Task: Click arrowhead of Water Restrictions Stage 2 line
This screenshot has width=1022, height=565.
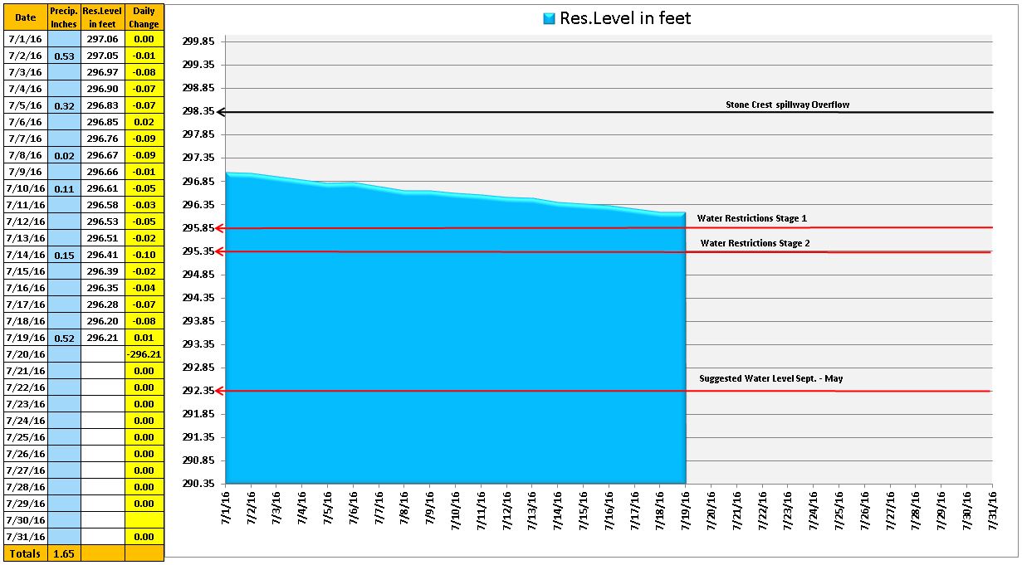Action: pos(222,251)
